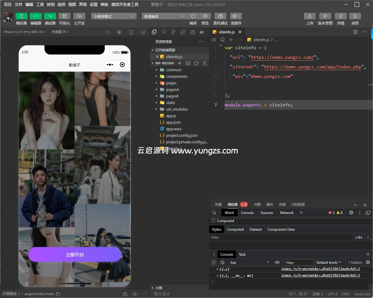
Task: Click the 上传 upload icon
Action: [x=309, y=16]
